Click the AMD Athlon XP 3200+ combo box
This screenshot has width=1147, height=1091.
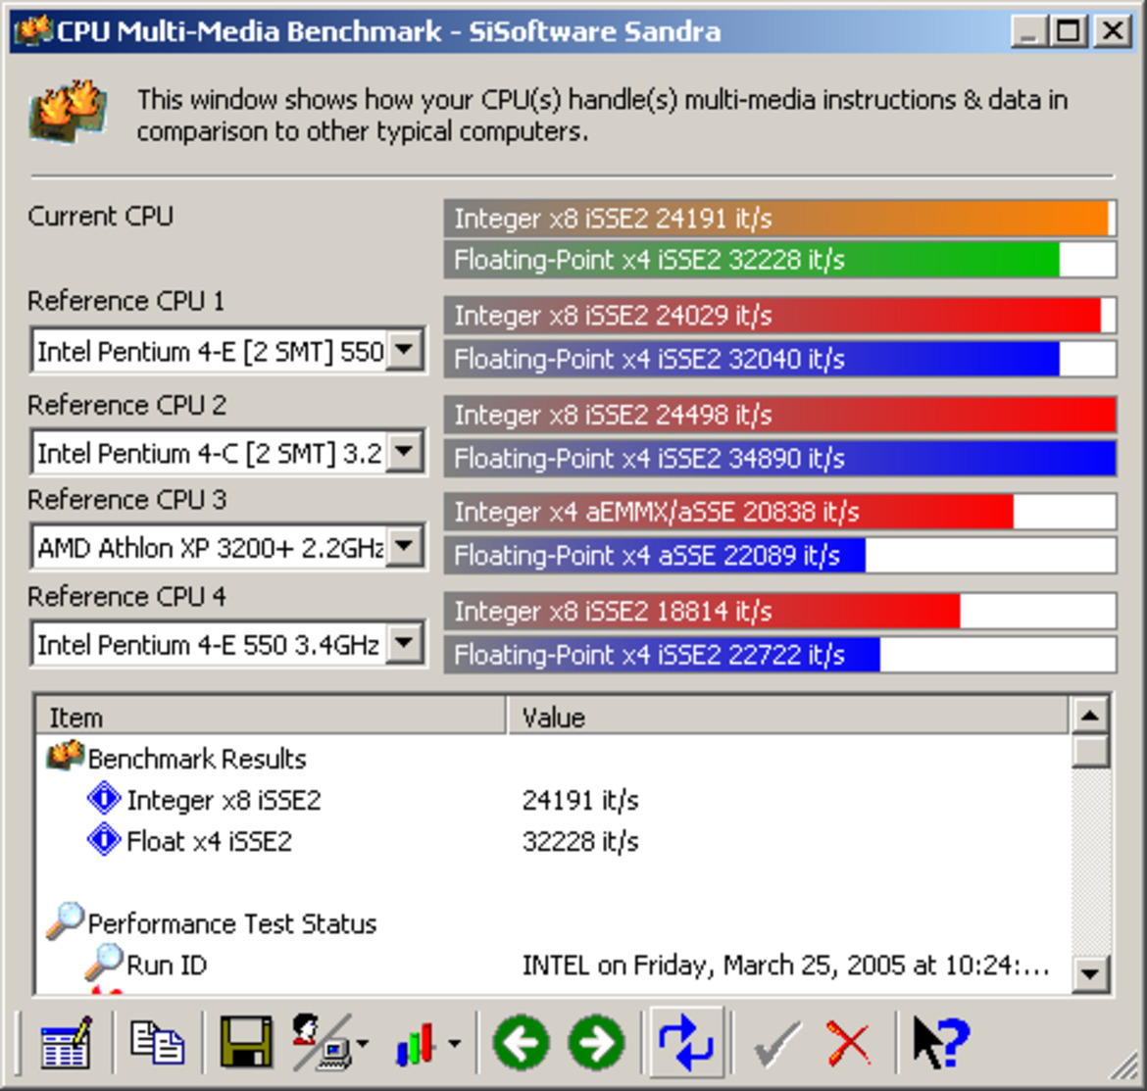[228, 547]
